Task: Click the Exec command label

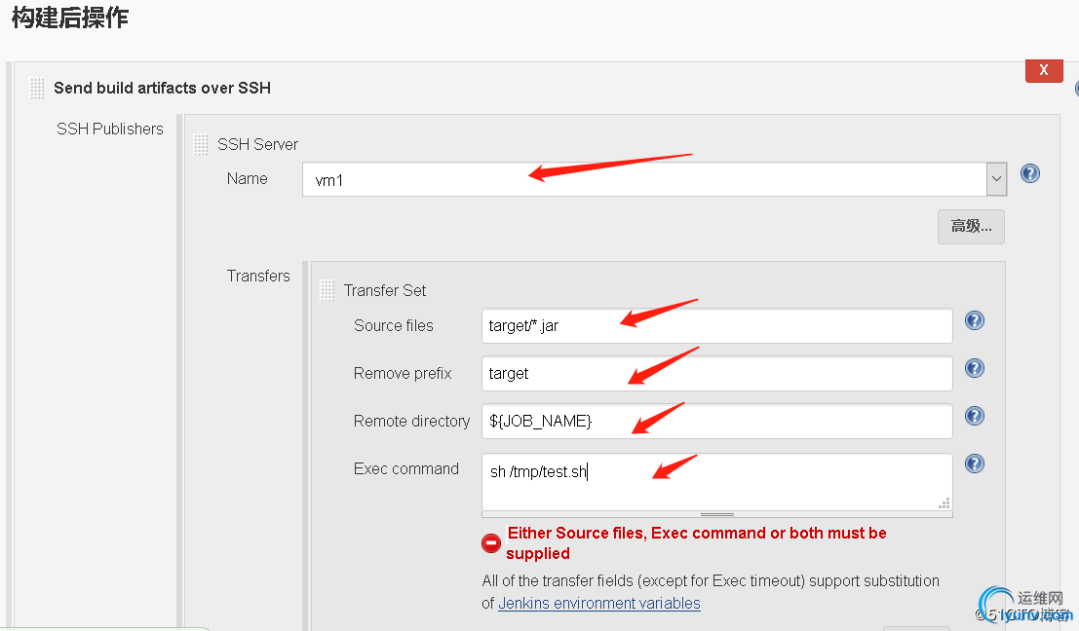Action: pyautogui.click(x=406, y=468)
